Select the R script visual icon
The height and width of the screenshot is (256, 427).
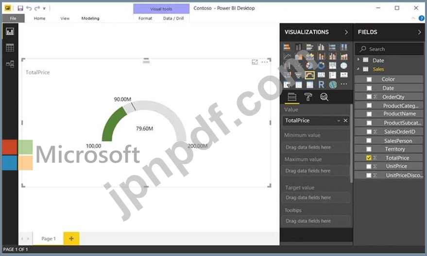321,84
